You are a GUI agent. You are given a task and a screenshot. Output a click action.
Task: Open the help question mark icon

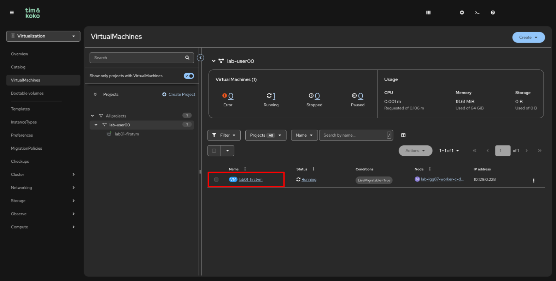pyautogui.click(x=492, y=13)
